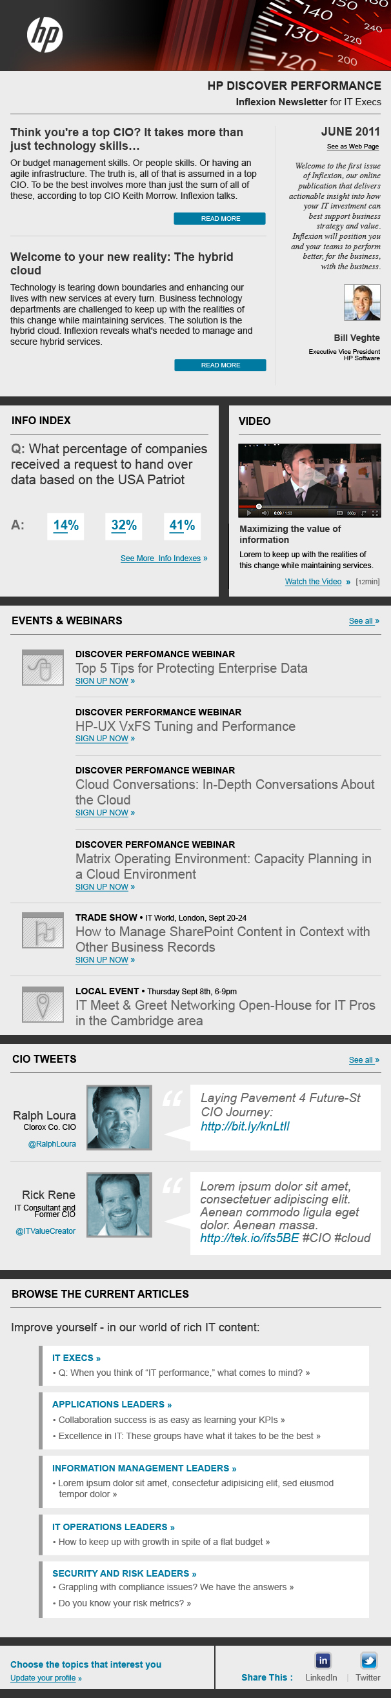Image resolution: width=391 pixels, height=1698 pixels.
Task: Select the 41% answer option
Action: coord(182,526)
